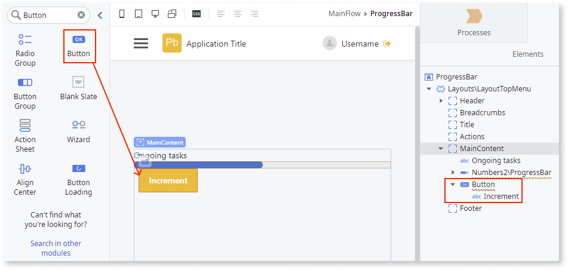Select the Action Sheet widget
The height and width of the screenshot is (270, 568).
coord(25,126)
